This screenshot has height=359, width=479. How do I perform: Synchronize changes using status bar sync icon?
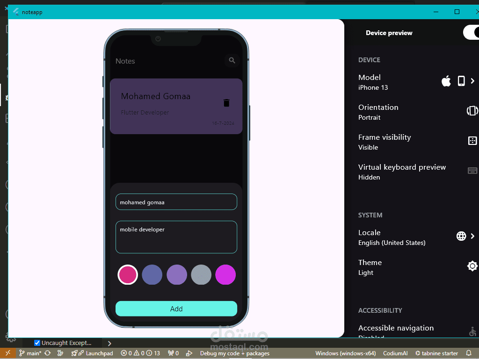coord(47,353)
